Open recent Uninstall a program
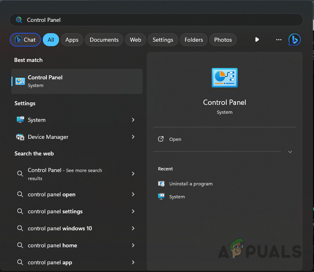The height and width of the screenshot is (272, 314). [x=191, y=184]
